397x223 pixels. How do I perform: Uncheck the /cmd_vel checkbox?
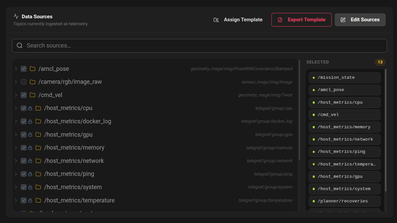(x=24, y=95)
